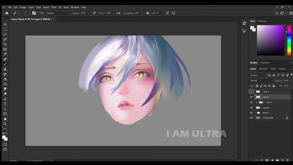The image size is (293, 165).
Task: Toggle symmetry paint butterfly icon
Action: pos(174,13)
